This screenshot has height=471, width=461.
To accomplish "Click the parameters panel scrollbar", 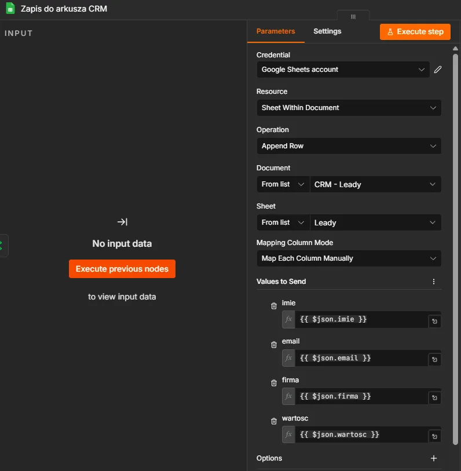I will [x=455, y=249].
